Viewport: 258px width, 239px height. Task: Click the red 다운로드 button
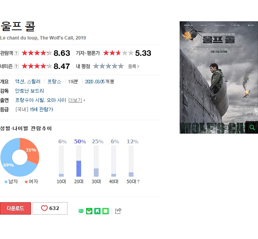(16, 208)
